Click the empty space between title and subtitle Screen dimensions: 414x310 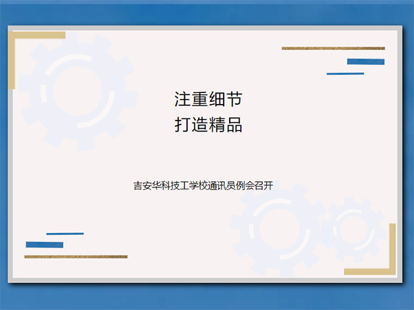pyautogui.click(x=207, y=157)
